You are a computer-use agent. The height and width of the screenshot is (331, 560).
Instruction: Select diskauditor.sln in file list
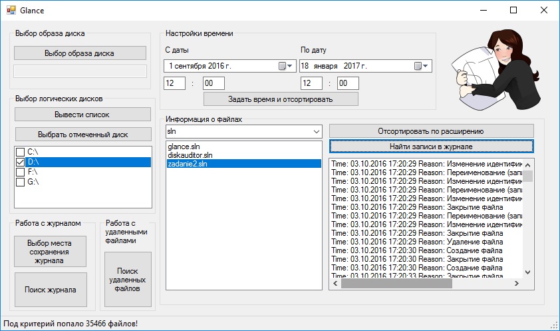(190, 155)
